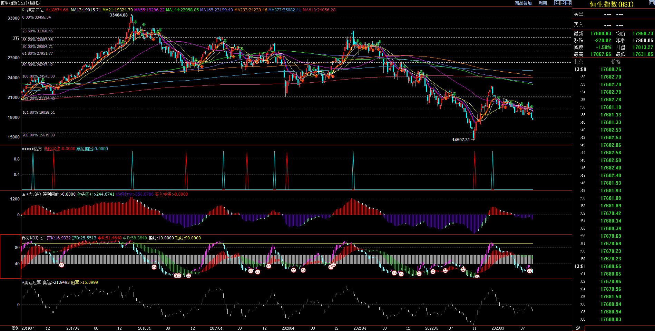Click the 周线 weekly period label

[16, 328]
